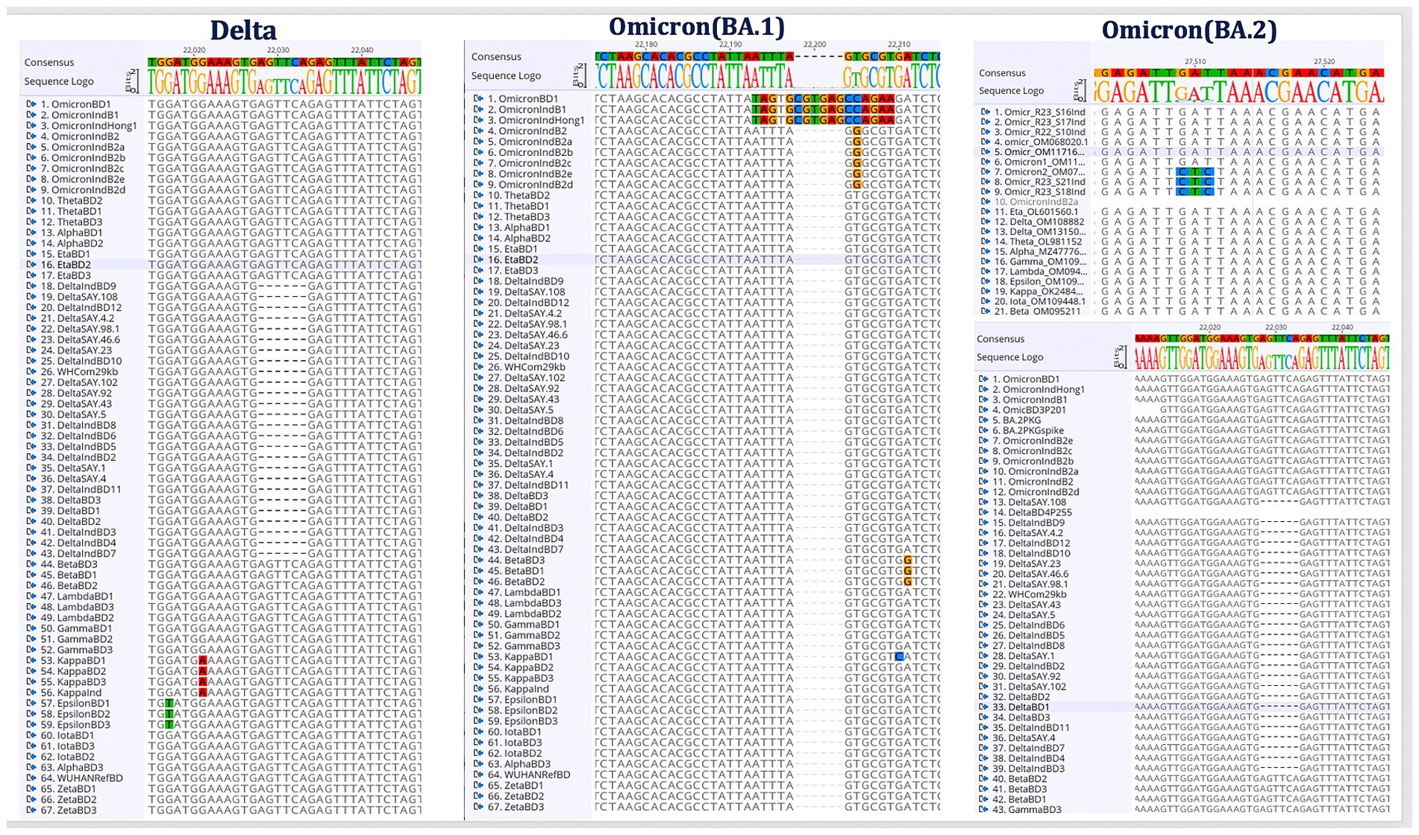Image resolution: width=1419 pixels, height=835 pixels.
Task: Click the orange highlighted G in BetaBD3 Omicron(BA.1) row
Action: (x=908, y=560)
